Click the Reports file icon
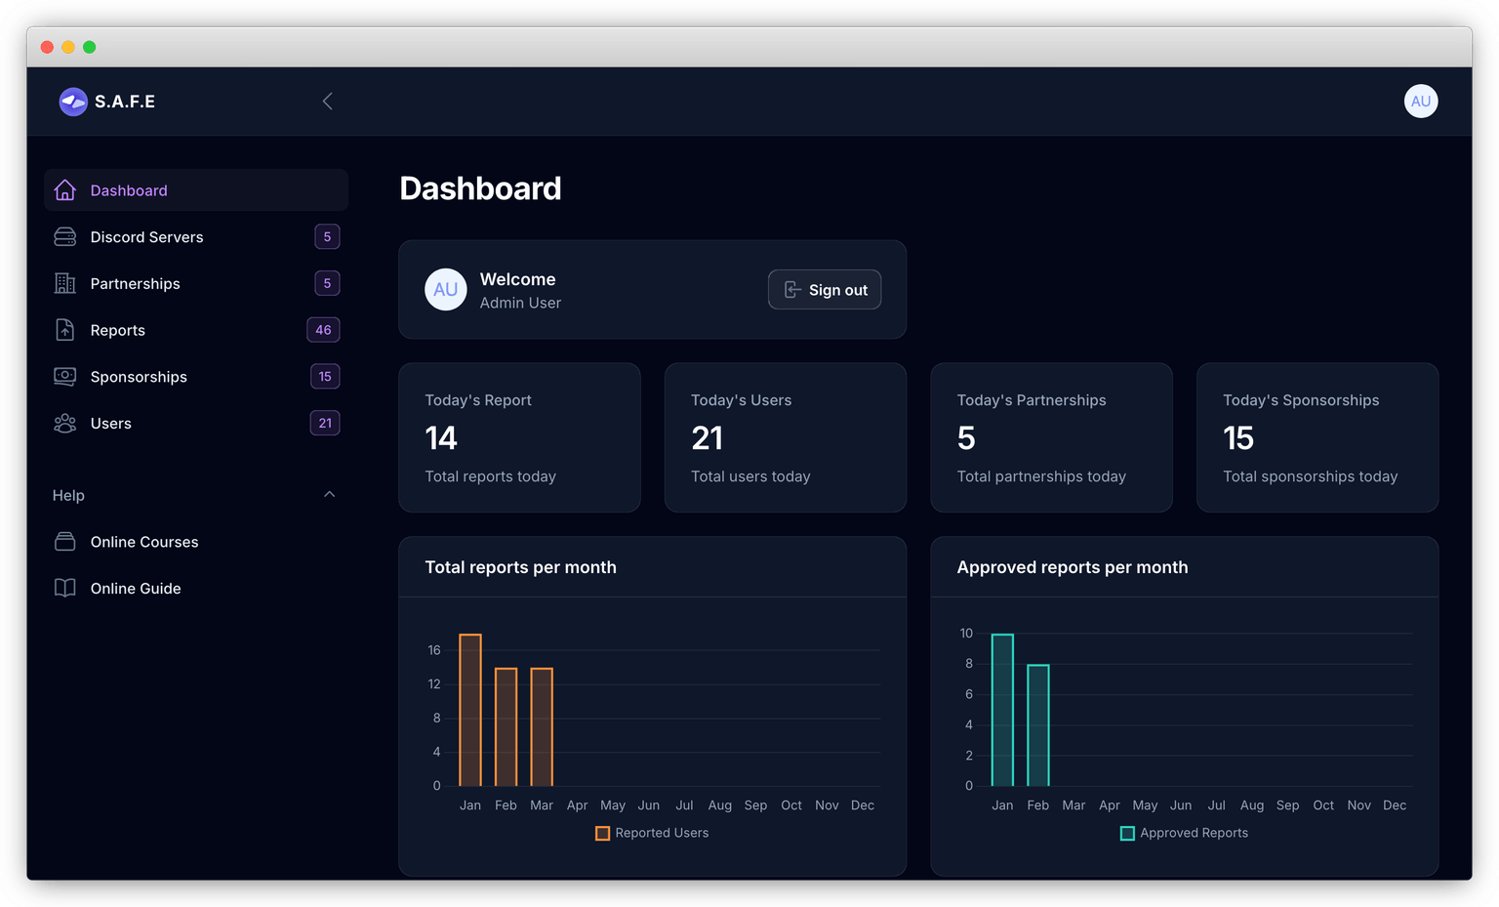The width and height of the screenshot is (1499, 907). (65, 330)
